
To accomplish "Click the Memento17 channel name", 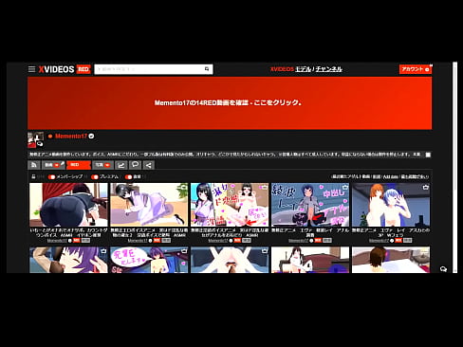I will (71, 137).
